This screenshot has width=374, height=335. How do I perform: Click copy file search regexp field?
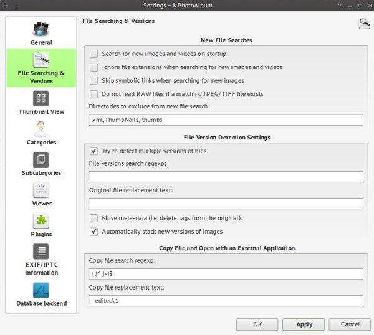pyautogui.click(x=226, y=274)
